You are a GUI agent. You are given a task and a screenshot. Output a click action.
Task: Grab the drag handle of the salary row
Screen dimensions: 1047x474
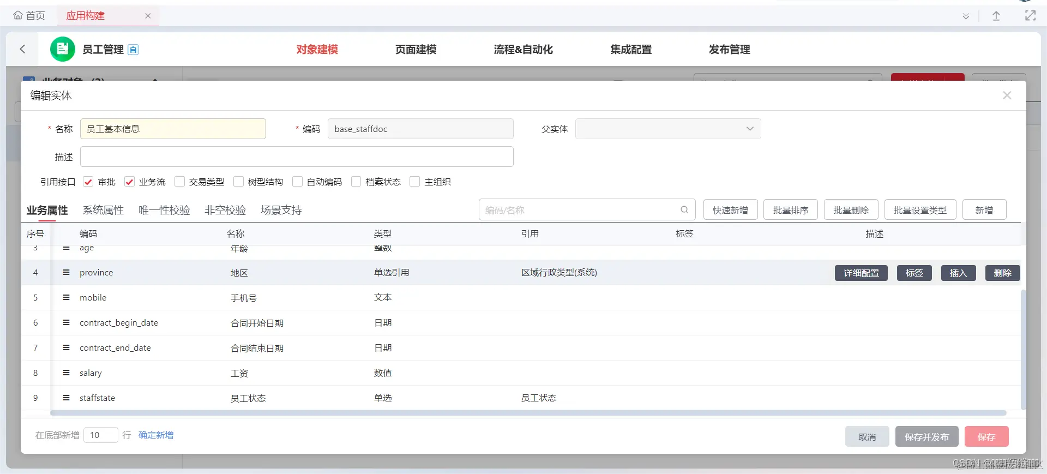67,373
